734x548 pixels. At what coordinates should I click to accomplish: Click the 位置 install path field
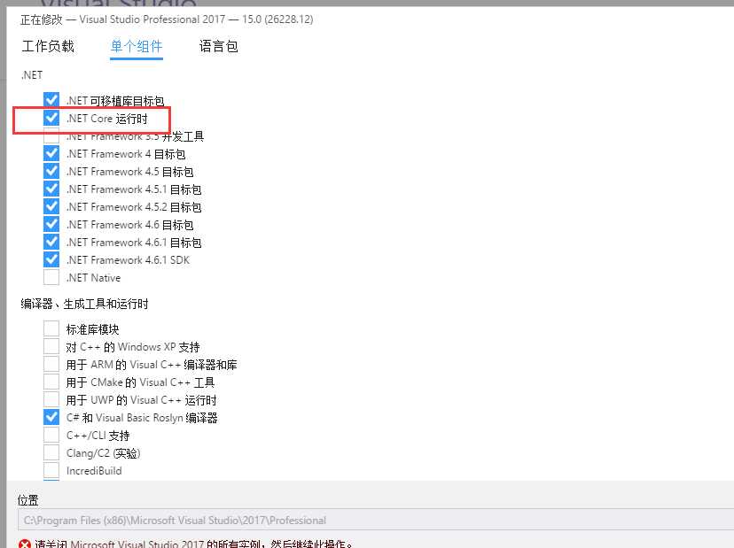[x=376, y=520]
